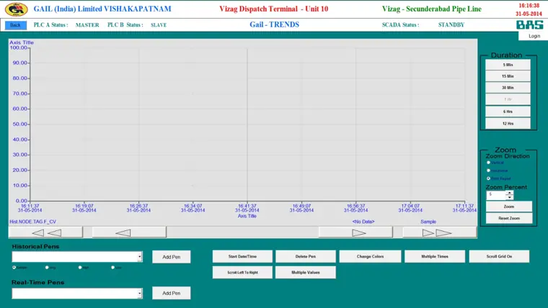The image size is (548, 308).
Task: Increase Zoom Percent with up arrow
Action: click(510, 193)
